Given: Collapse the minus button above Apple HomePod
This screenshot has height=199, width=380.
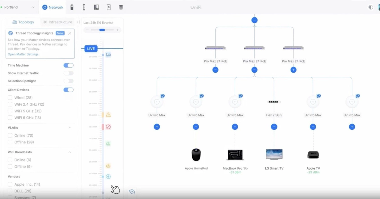Looking at the screenshot, I should click(x=196, y=127).
